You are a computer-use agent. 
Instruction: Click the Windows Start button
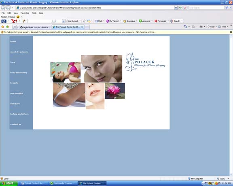click(9, 184)
